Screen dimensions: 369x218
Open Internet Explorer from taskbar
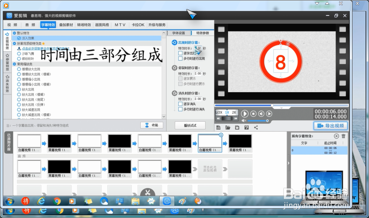point(41,201)
